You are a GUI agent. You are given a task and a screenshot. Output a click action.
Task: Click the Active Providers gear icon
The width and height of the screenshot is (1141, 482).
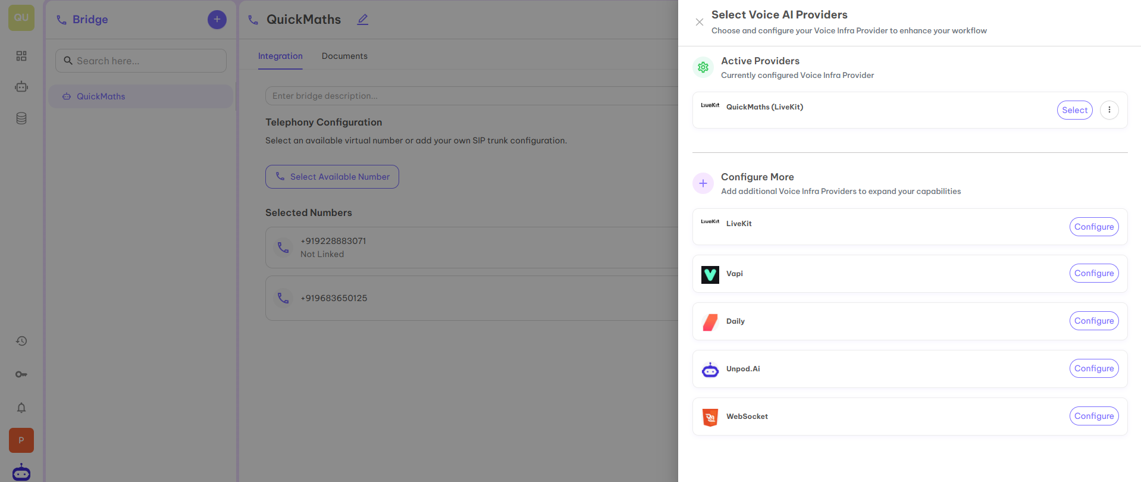click(x=703, y=67)
